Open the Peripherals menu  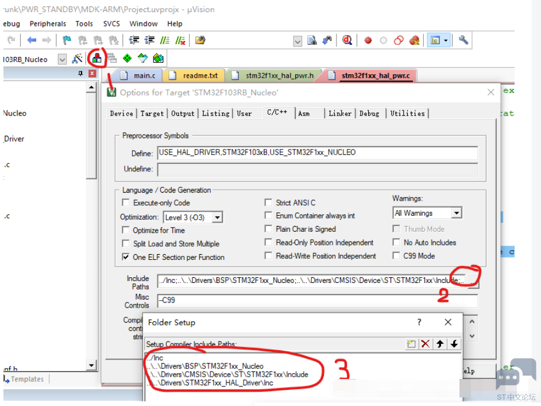pyautogui.click(x=48, y=24)
